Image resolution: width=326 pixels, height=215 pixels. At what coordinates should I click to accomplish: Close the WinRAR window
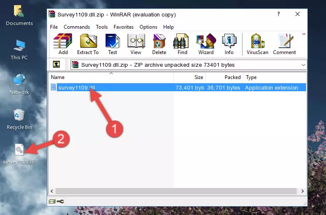click(298, 14)
